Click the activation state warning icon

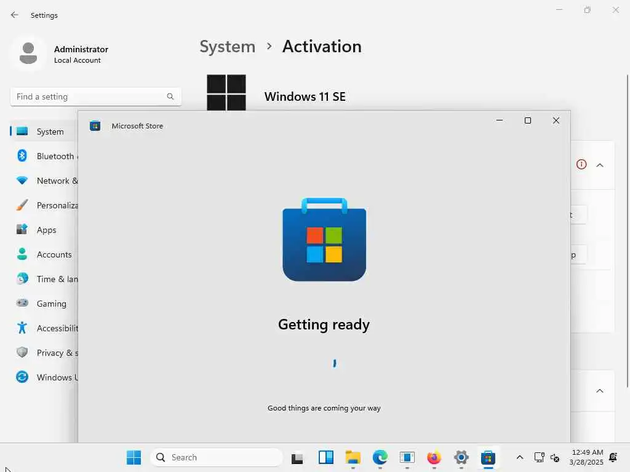(x=581, y=165)
